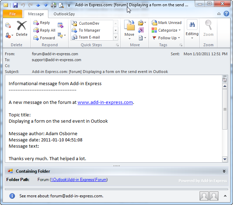Reply to the message
233x205 pixels.
coord(42,23)
